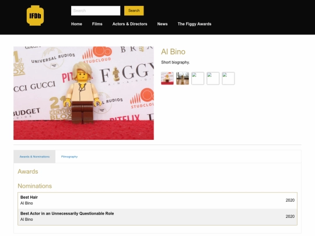This screenshot has width=315, height=236.
Task: Open the Films menu item
Action: coord(97,24)
